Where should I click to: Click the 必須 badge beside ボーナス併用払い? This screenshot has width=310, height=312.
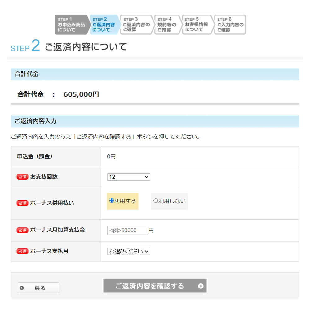(x=22, y=203)
